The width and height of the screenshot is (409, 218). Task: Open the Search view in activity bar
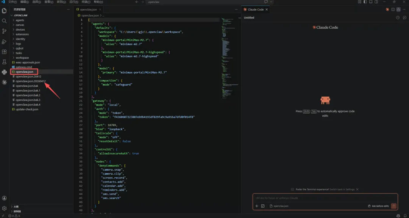coord(4,21)
